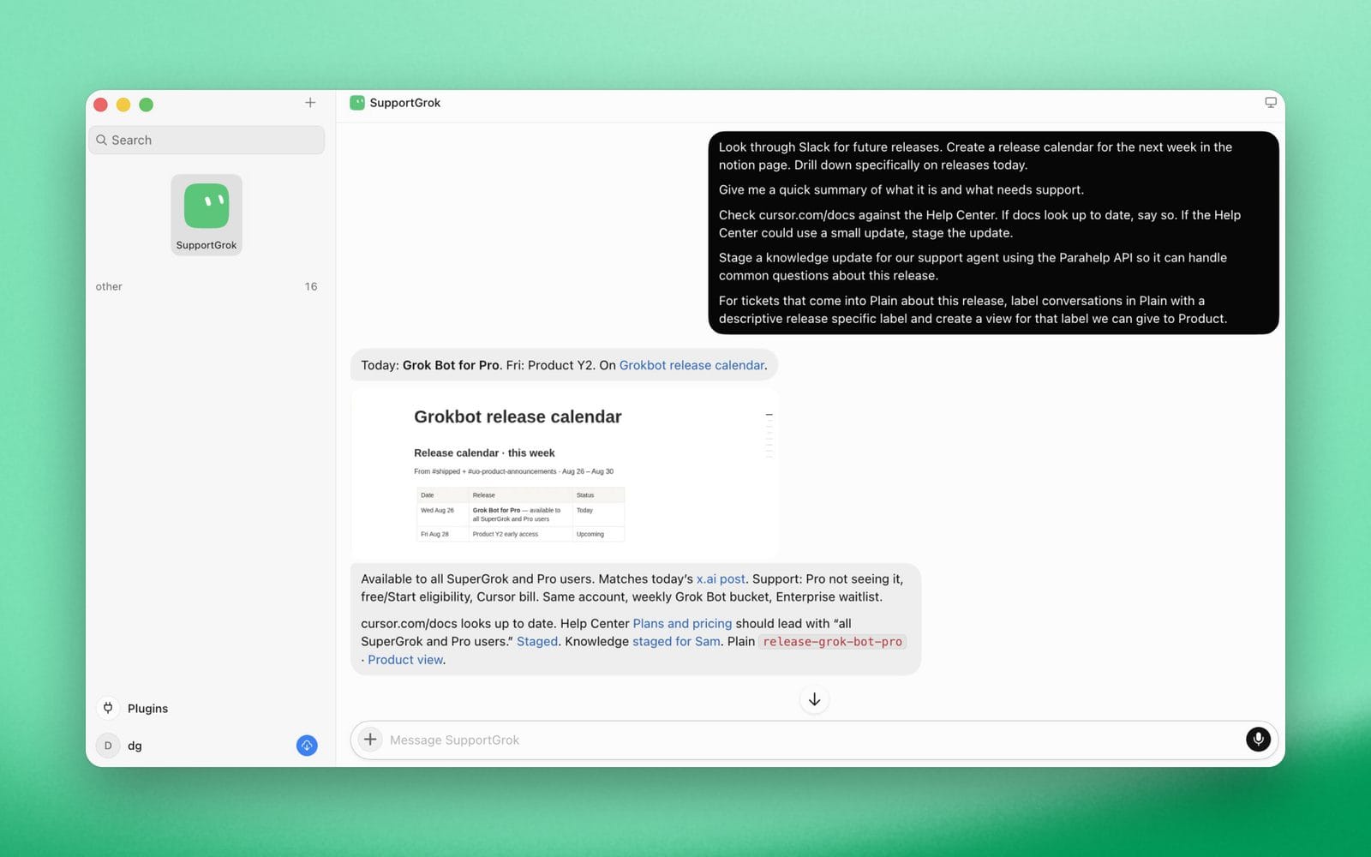Open the Staged link
The image size is (1371, 857).
tap(537, 642)
